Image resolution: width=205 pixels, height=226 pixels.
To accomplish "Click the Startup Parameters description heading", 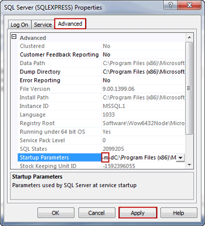I will 37,177.
